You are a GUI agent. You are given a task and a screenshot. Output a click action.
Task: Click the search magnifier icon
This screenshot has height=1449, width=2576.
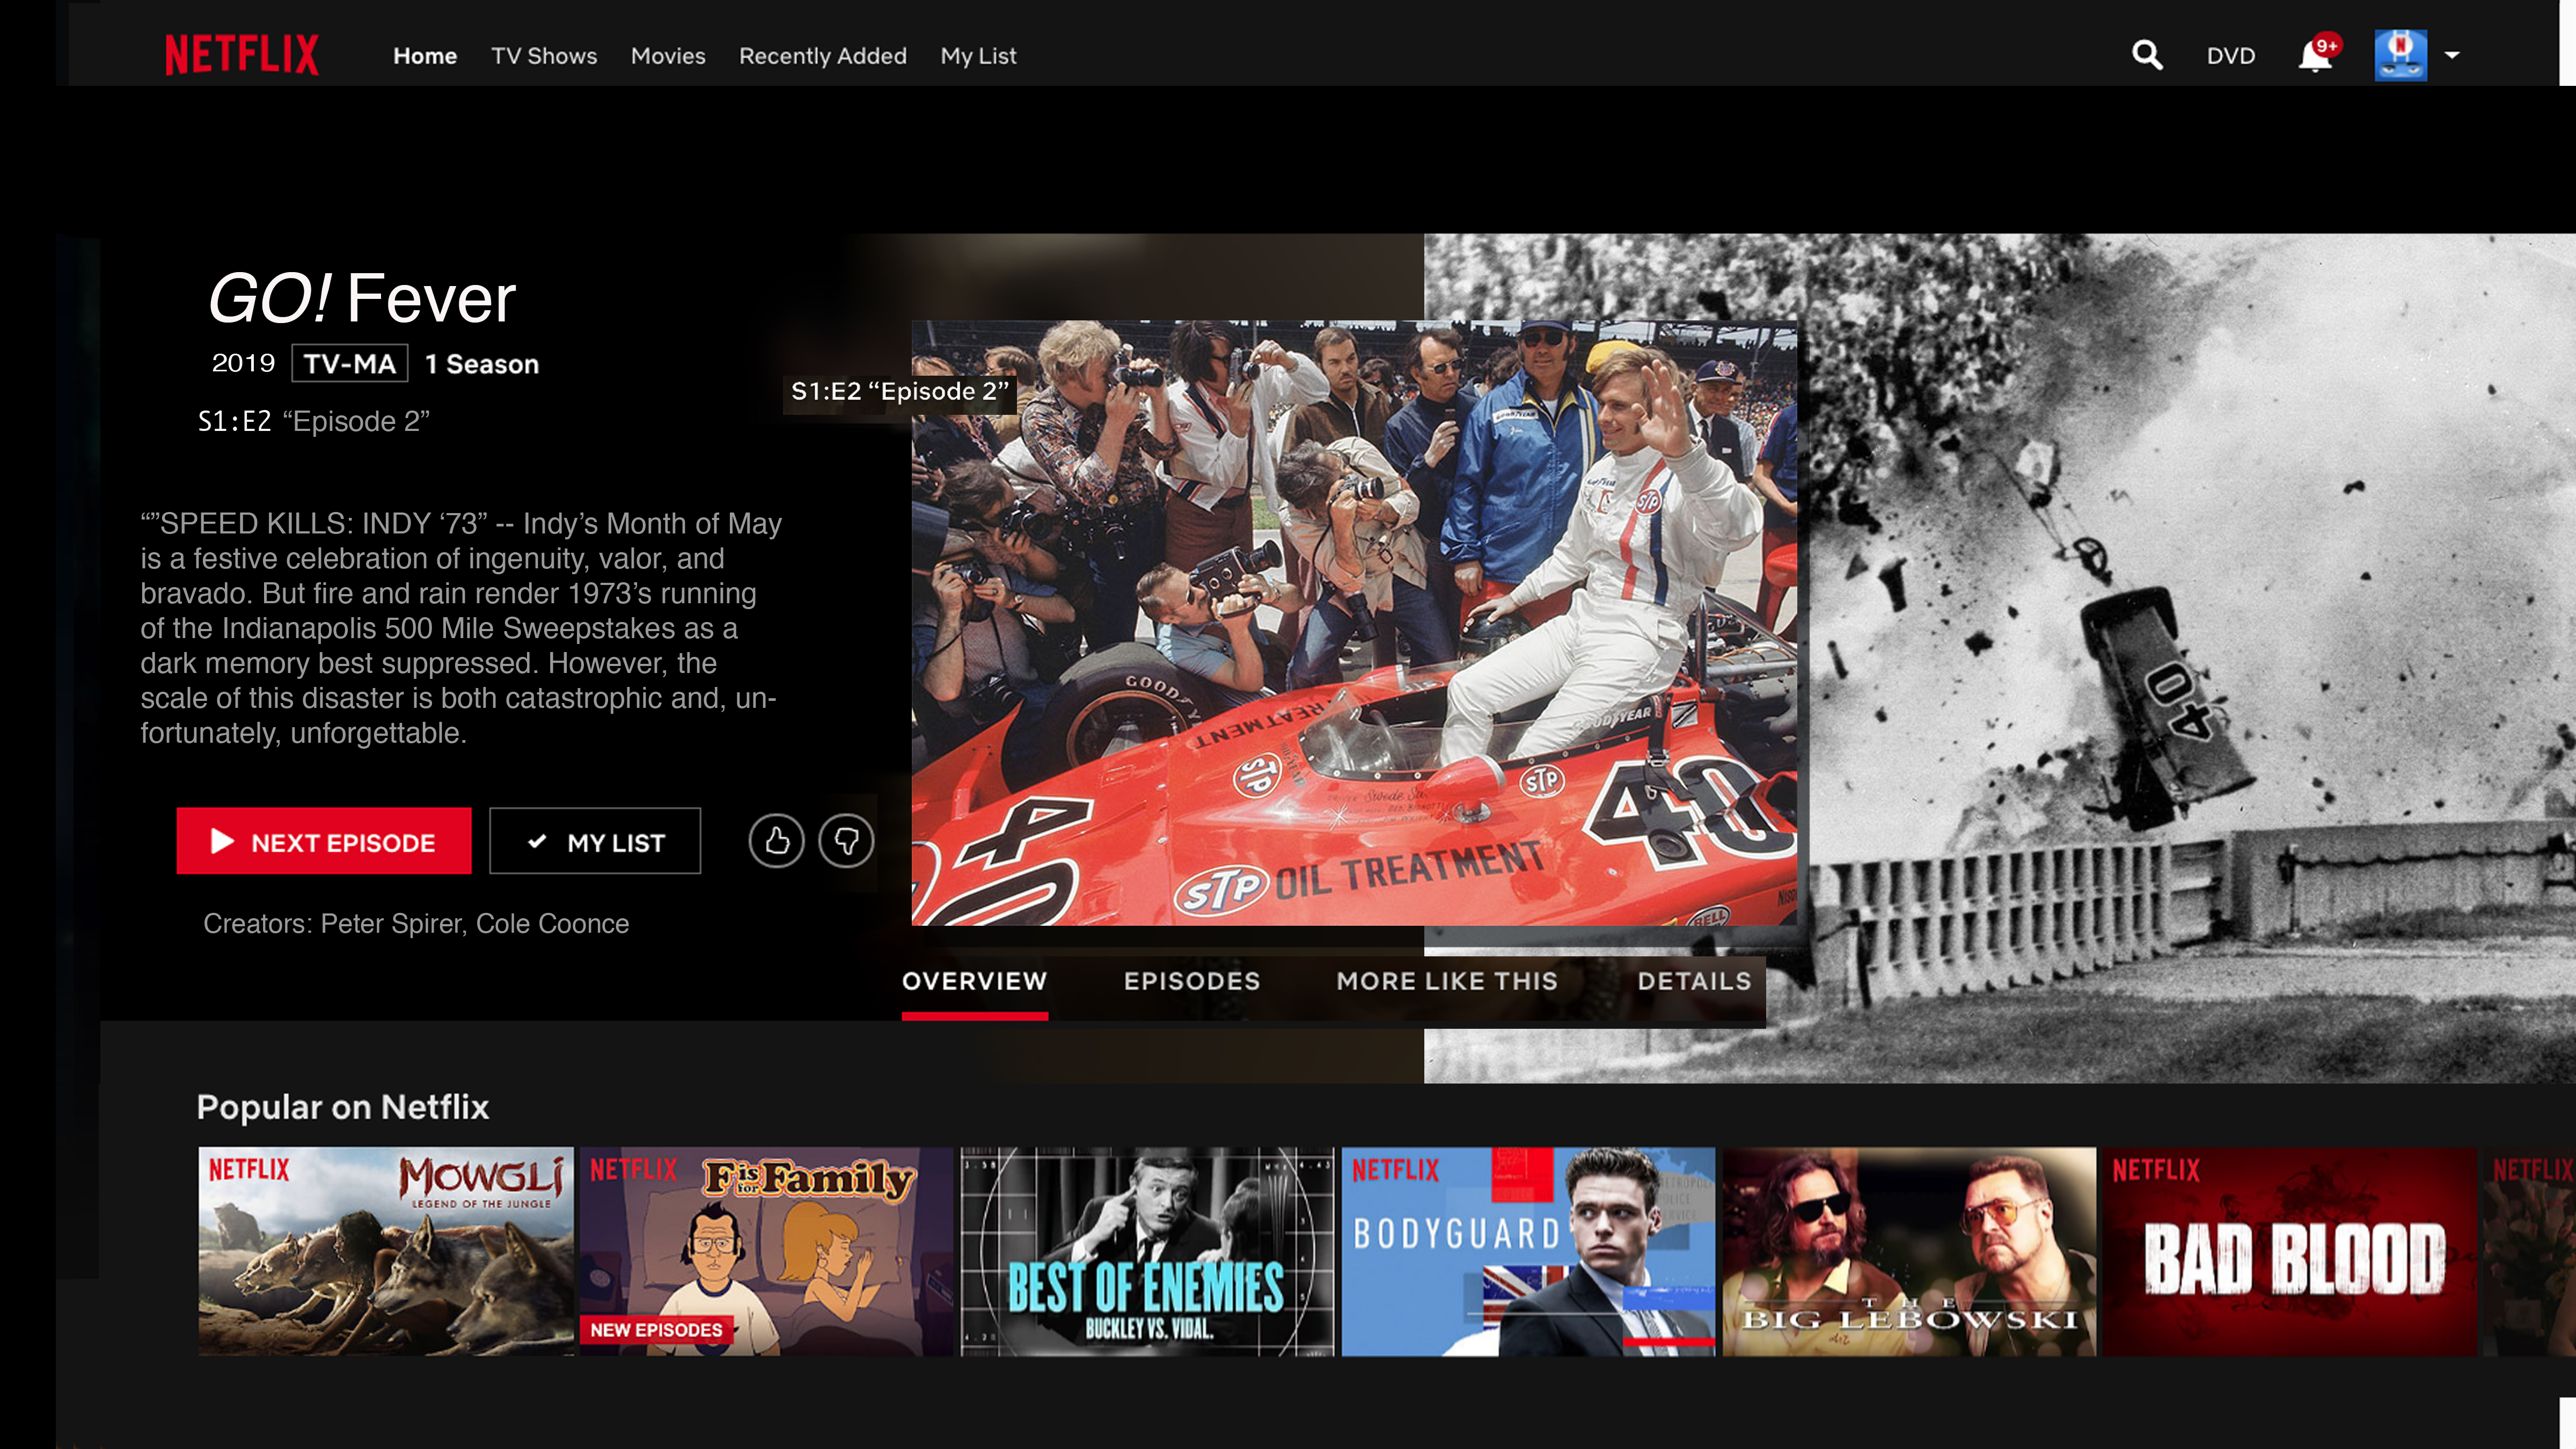pyautogui.click(x=2146, y=55)
